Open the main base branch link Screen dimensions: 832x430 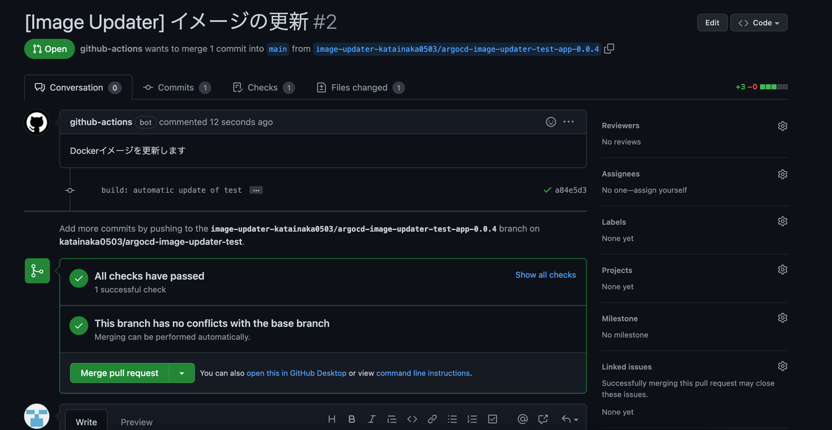pos(278,49)
